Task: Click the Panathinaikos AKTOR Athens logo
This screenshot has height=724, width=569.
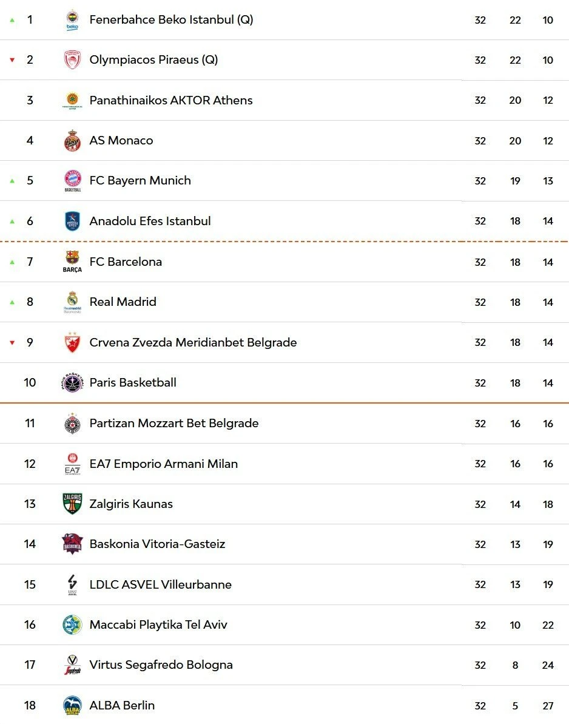Action: pos(72,100)
